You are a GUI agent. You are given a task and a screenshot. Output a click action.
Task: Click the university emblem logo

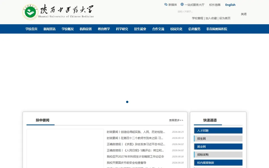30,12
